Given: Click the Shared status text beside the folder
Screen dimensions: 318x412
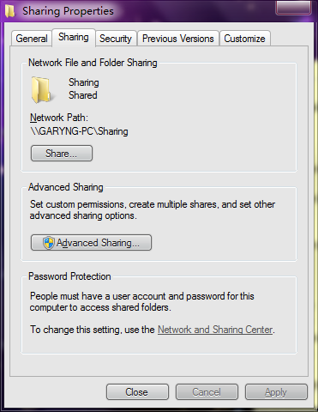Looking at the screenshot, I should [x=83, y=95].
